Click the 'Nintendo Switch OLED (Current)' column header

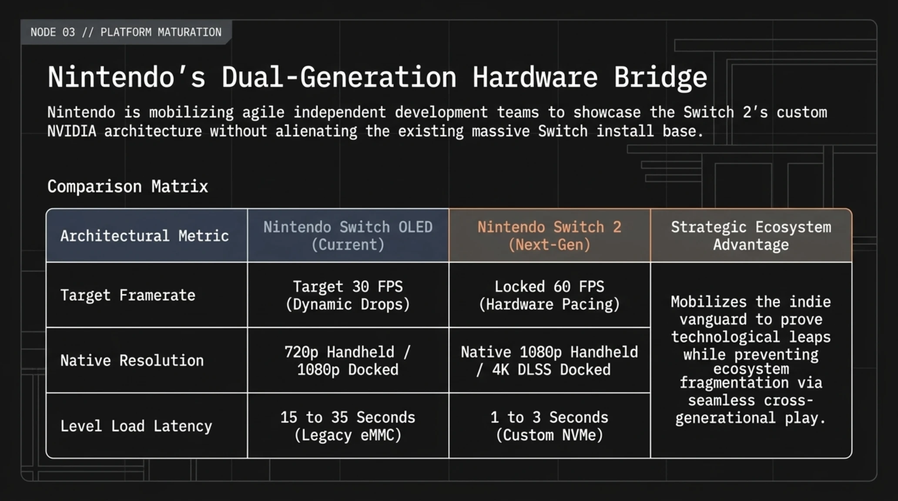click(348, 235)
